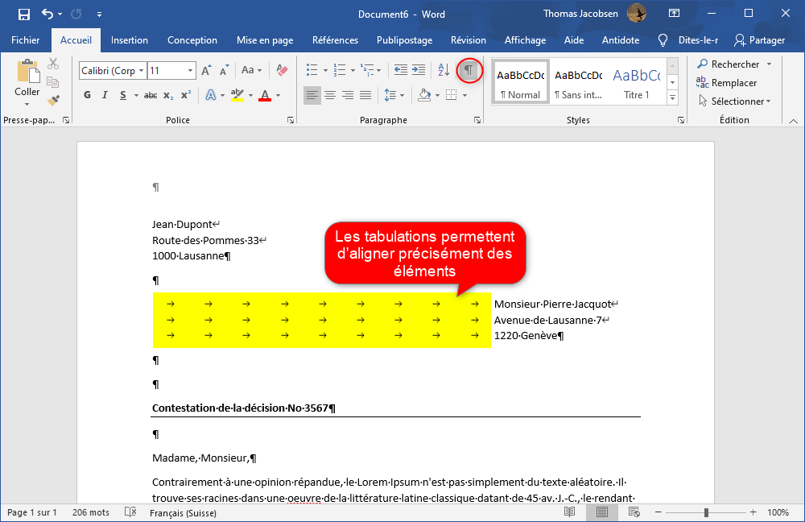805x522 pixels.
Task: Switch to Print Layout view
Action: pyautogui.click(x=601, y=512)
